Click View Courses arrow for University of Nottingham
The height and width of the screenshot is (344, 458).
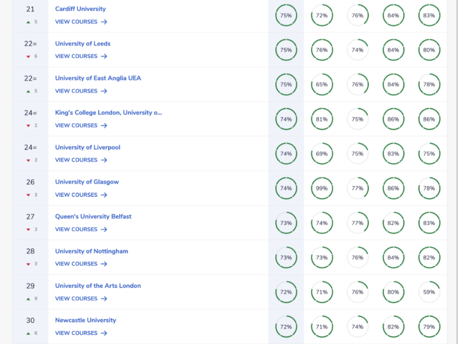pyautogui.click(x=104, y=264)
